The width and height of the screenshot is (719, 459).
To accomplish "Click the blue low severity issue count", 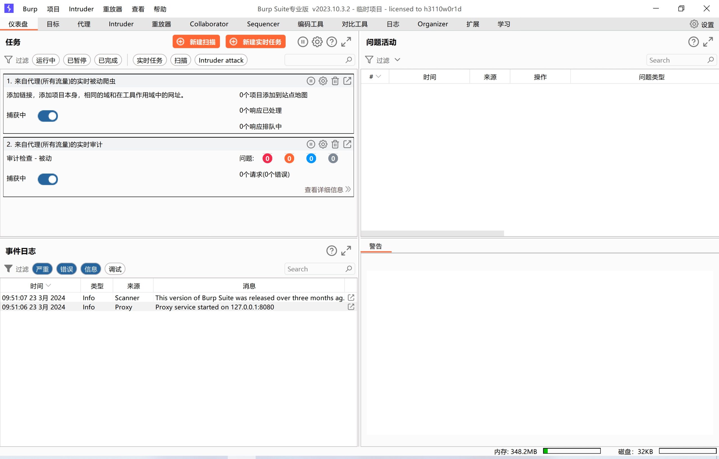I will click(x=311, y=158).
